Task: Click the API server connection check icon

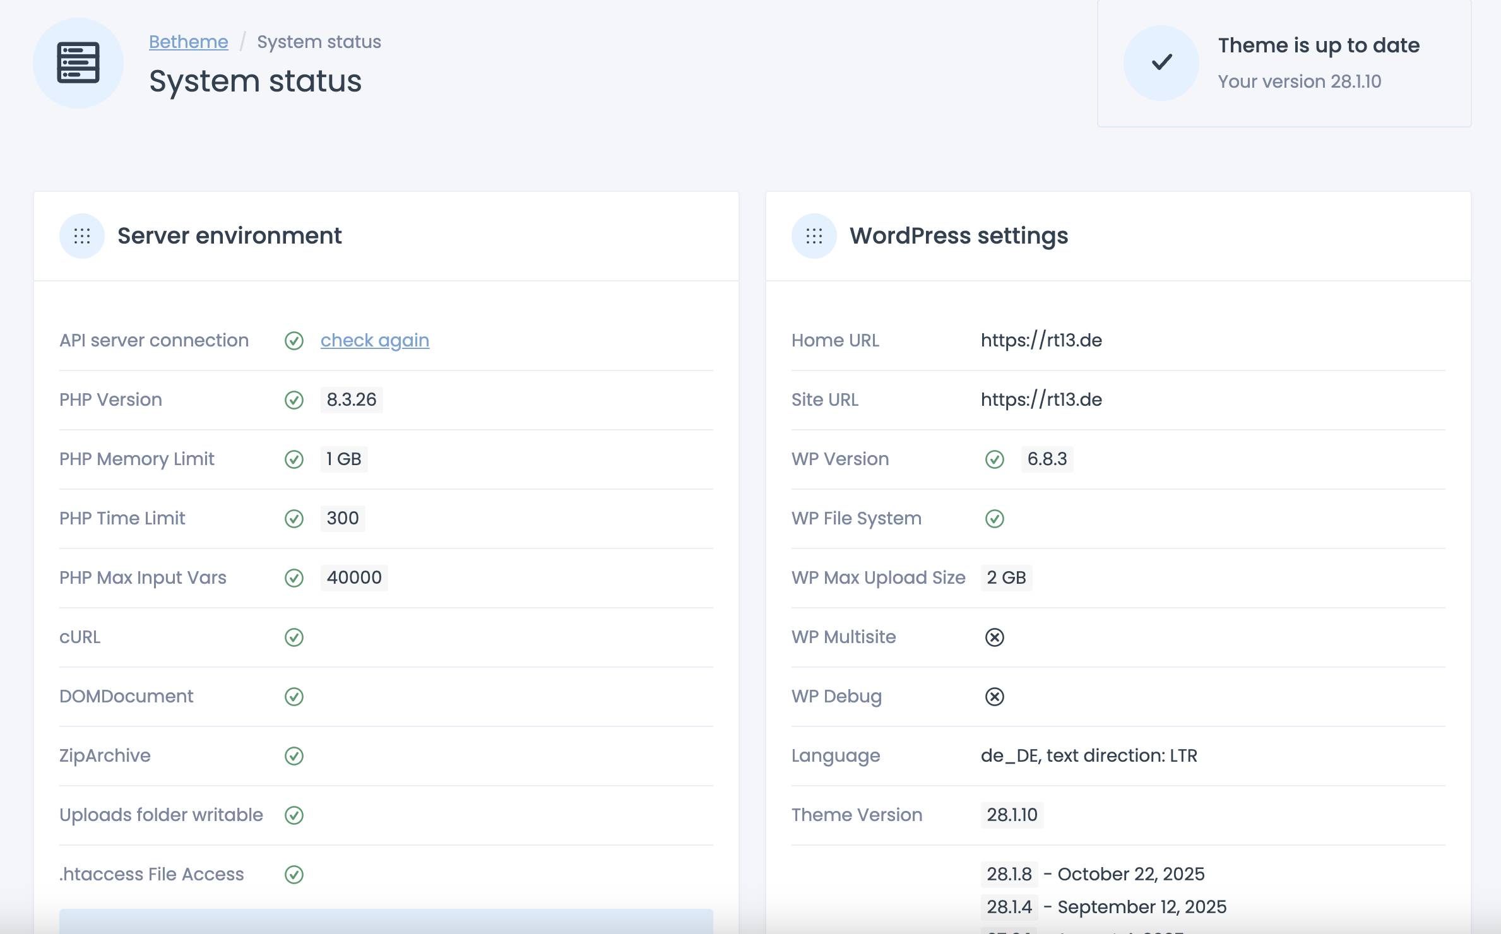Action: pos(294,341)
